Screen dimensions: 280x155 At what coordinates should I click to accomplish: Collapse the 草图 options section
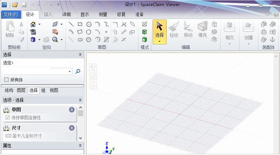(x=72, y=110)
